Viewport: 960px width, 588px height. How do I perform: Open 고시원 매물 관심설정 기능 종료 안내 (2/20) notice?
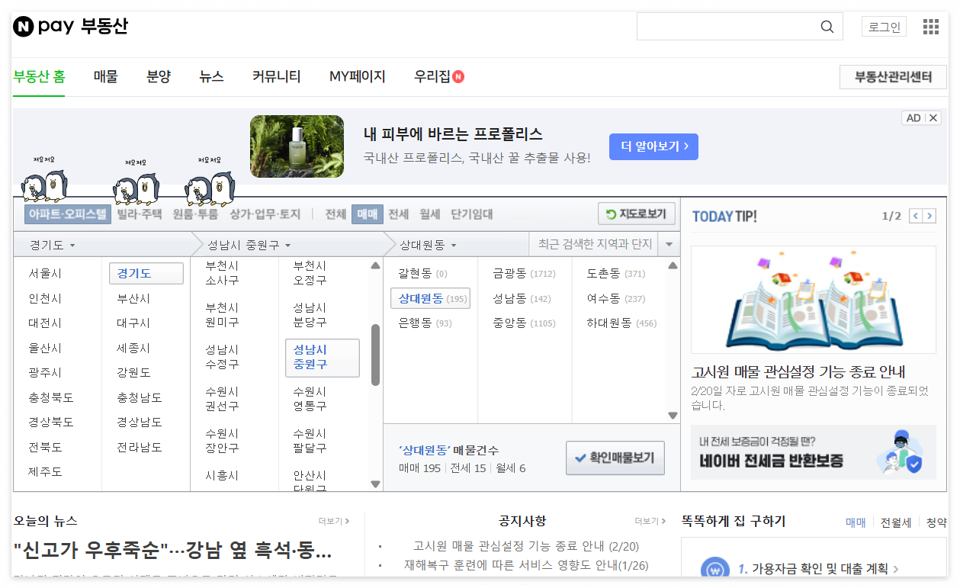[526, 546]
